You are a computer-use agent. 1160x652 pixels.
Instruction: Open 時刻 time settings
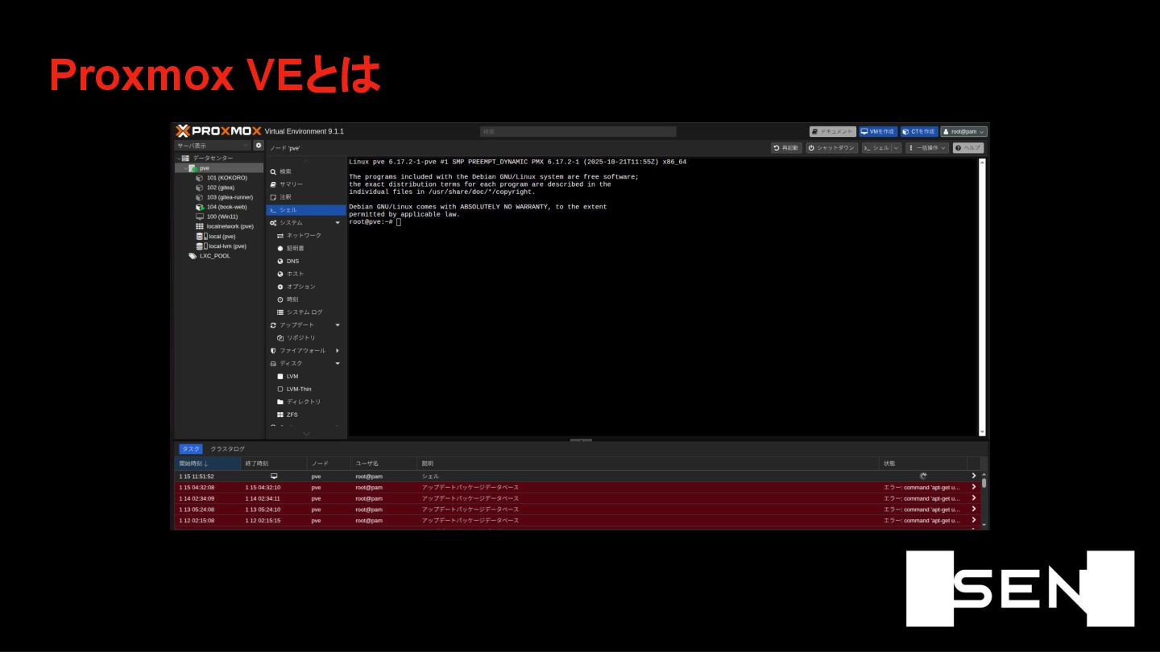point(306,299)
